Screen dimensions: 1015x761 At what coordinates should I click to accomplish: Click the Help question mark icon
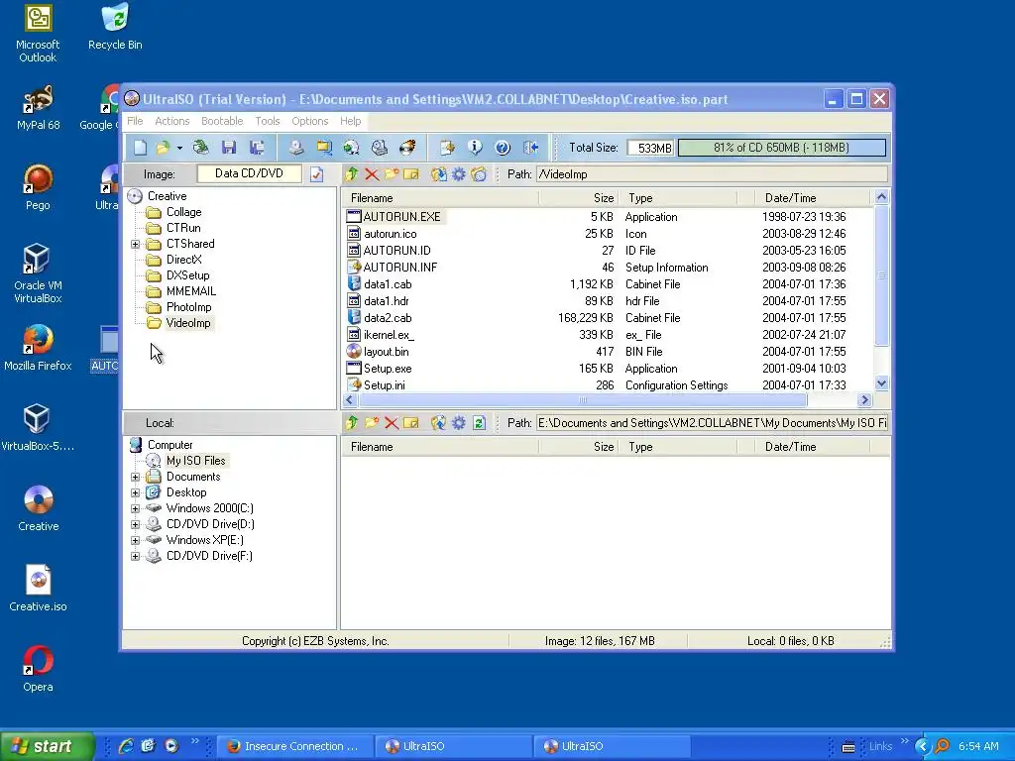click(503, 148)
